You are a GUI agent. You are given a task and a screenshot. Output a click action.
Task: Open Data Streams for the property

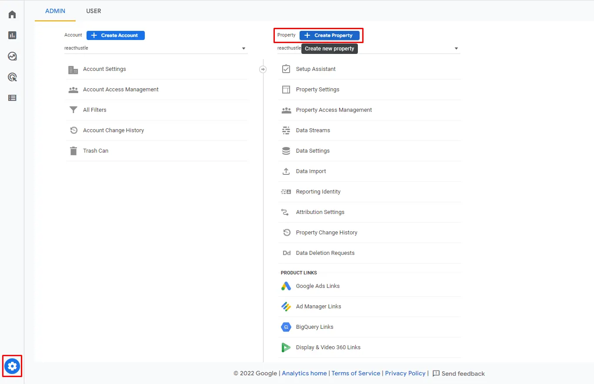pyautogui.click(x=313, y=130)
